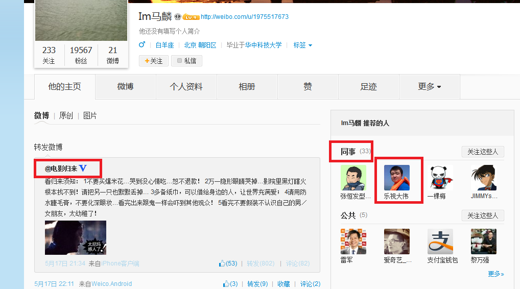
Task: Click the 5月17日 21:34 timestamp
Action: pyautogui.click(x=65, y=263)
